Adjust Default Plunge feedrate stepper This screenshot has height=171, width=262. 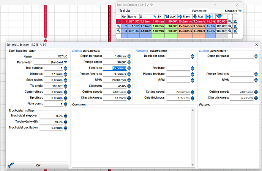point(129,74)
